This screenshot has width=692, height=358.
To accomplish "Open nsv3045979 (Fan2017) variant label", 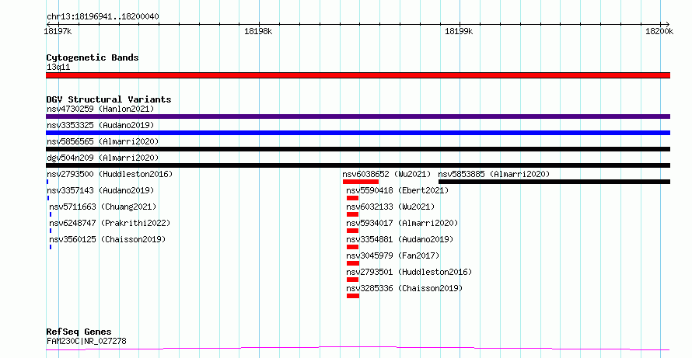I will (393, 255).
